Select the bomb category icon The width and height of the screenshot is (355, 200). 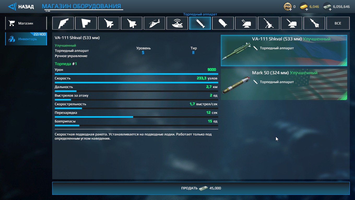(223, 23)
